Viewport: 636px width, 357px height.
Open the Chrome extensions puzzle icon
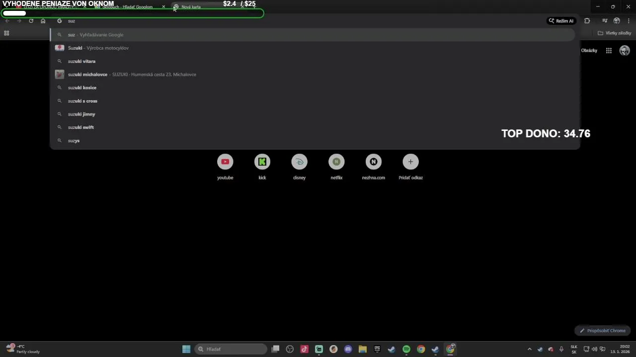587,21
